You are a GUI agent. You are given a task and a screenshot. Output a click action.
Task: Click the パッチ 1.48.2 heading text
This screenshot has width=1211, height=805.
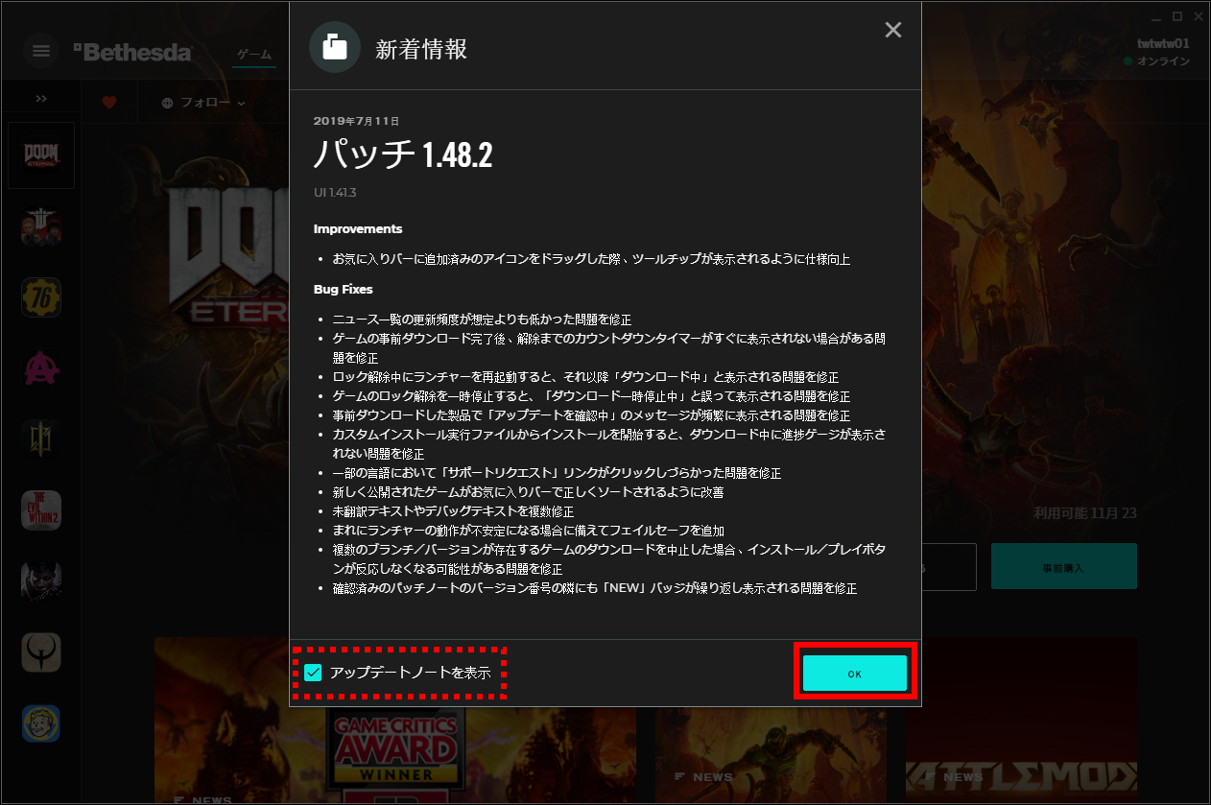(x=403, y=154)
